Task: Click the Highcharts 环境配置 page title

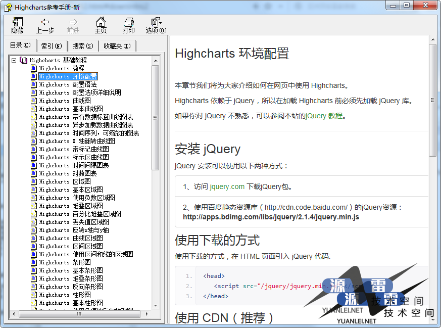Action: [x=232, y=54]
